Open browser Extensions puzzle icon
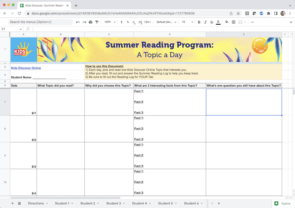Viewport: 295px width, 208px height. click(268, 13)
